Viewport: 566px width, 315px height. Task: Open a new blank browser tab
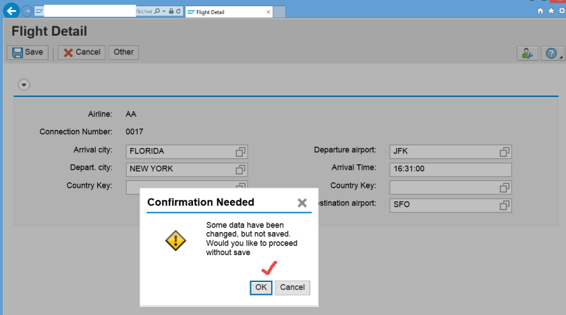coord(279,12)
